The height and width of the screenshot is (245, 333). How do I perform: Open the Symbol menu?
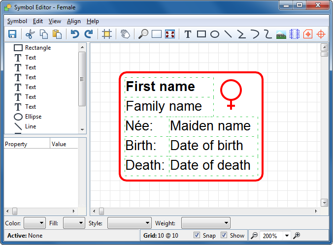tap(17, 21)
